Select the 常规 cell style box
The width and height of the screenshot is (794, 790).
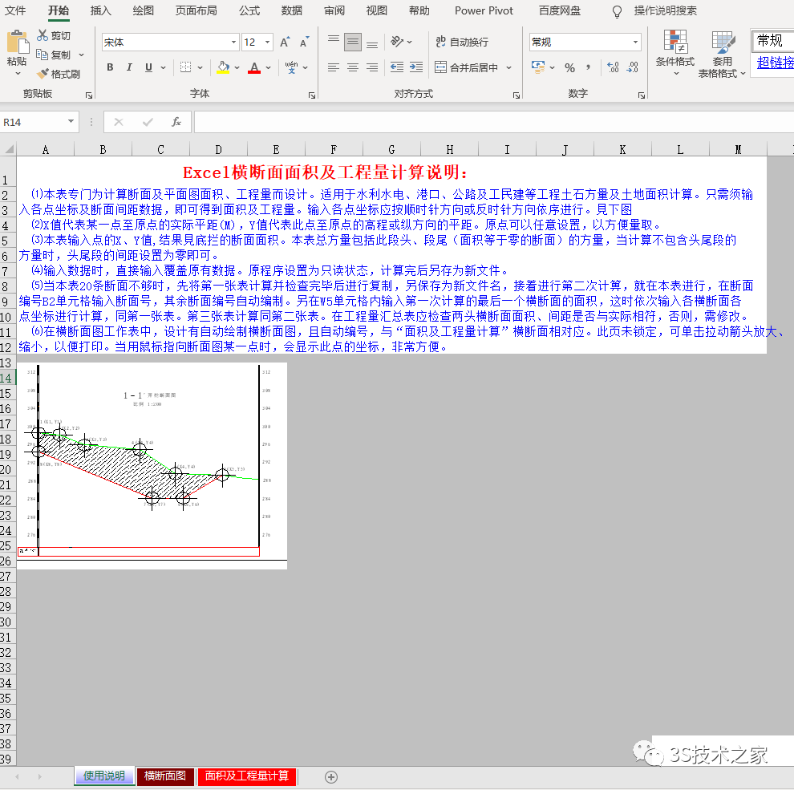coord(772,41)
